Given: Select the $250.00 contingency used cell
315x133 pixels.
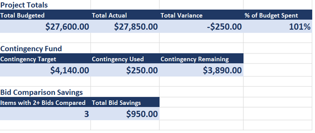Looking at the screenshot, I should tap(125, 70).
